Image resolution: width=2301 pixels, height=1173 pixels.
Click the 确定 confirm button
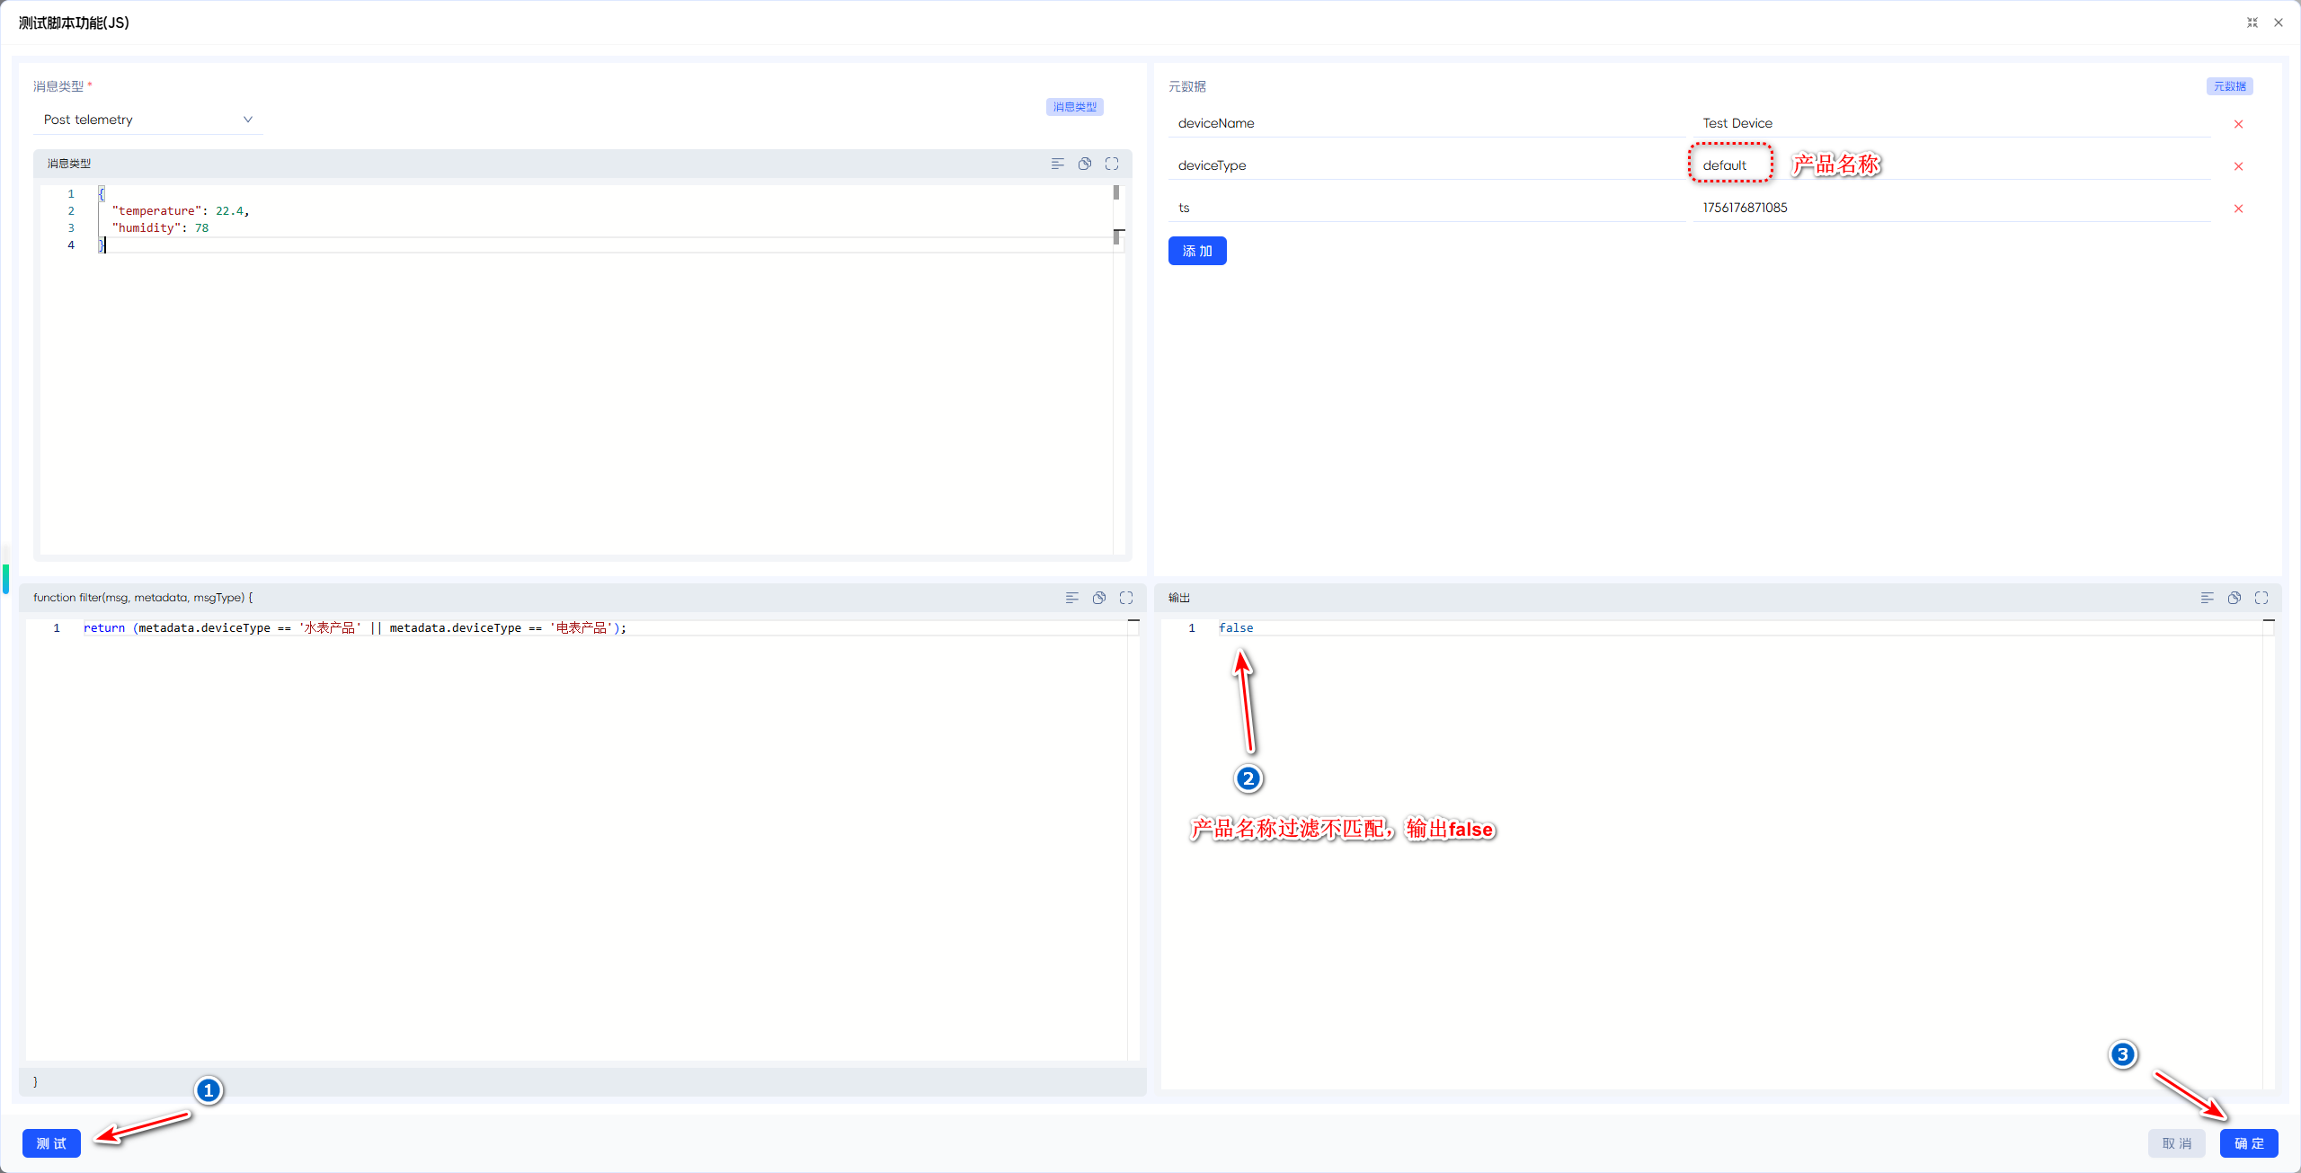pyautogui.click(x=2248, y=1143)
